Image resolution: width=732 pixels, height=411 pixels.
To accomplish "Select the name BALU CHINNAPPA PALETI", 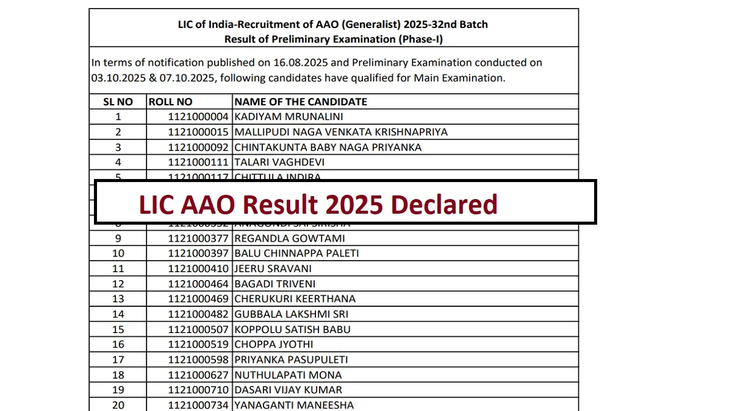I will [296, 253].
